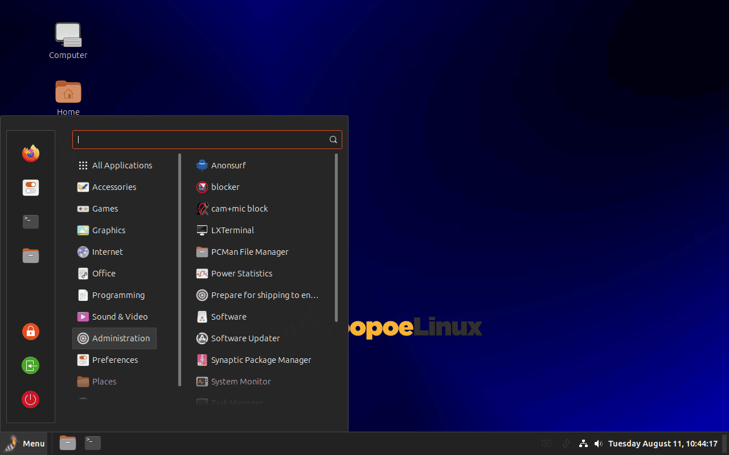Select the Office category
This screenshot has width=729, height=455.
point(114,274)
